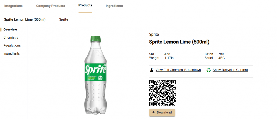Image resolution: width=277 pixels, height=119 pixels.
Task: Click the Sprite brand name above the heading
Action: pyautogui.click(x=154, y=35)
